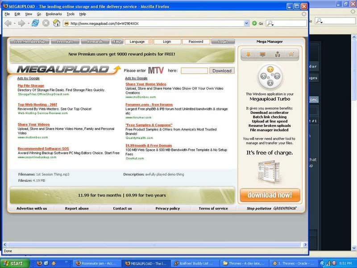This screenshot has width=357, height=268.
Task: Click the down-arrow button on the round controller
Action: [x=270, y=83]
